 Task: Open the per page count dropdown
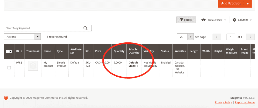pyautogui.click(x=191, y=37)
